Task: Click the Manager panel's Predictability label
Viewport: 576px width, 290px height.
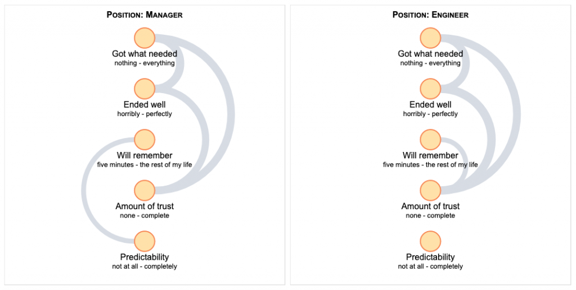Action: pos(145,257)
